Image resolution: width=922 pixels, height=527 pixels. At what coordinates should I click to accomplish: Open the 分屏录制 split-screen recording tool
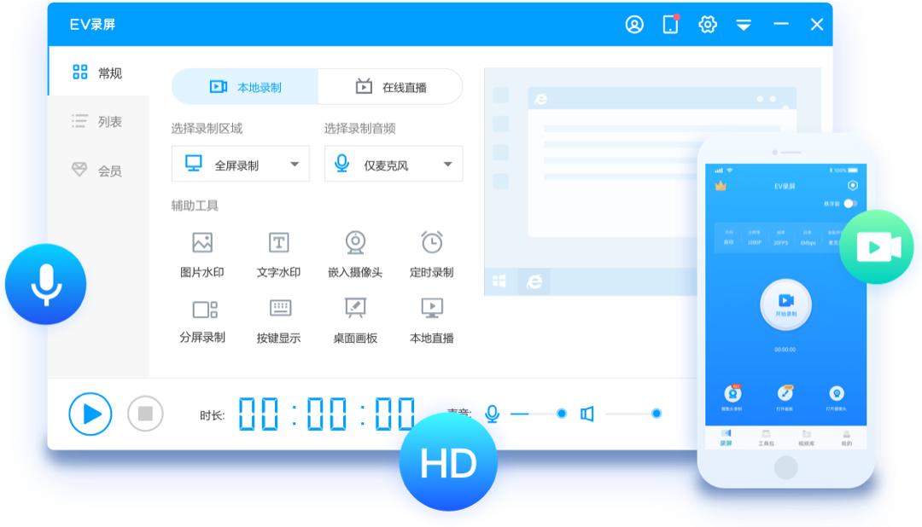(205, 316)
